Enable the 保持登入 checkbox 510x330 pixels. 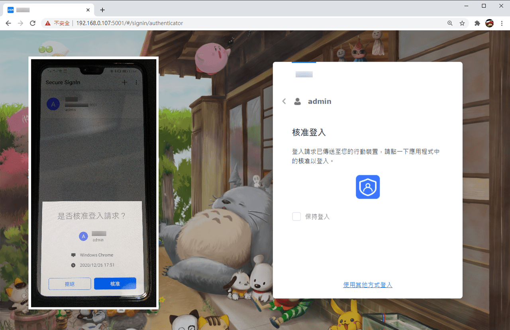(296, 216)
